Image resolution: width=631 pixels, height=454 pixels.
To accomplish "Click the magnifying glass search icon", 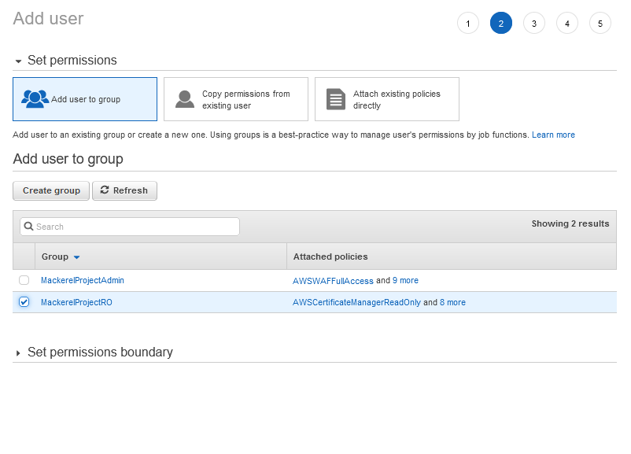I will pyautogui.click(x=29, y=227).
